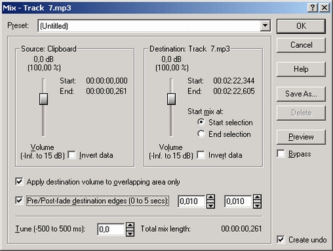Click Source Start time 00:00:00,000

(x=107, y=80)
